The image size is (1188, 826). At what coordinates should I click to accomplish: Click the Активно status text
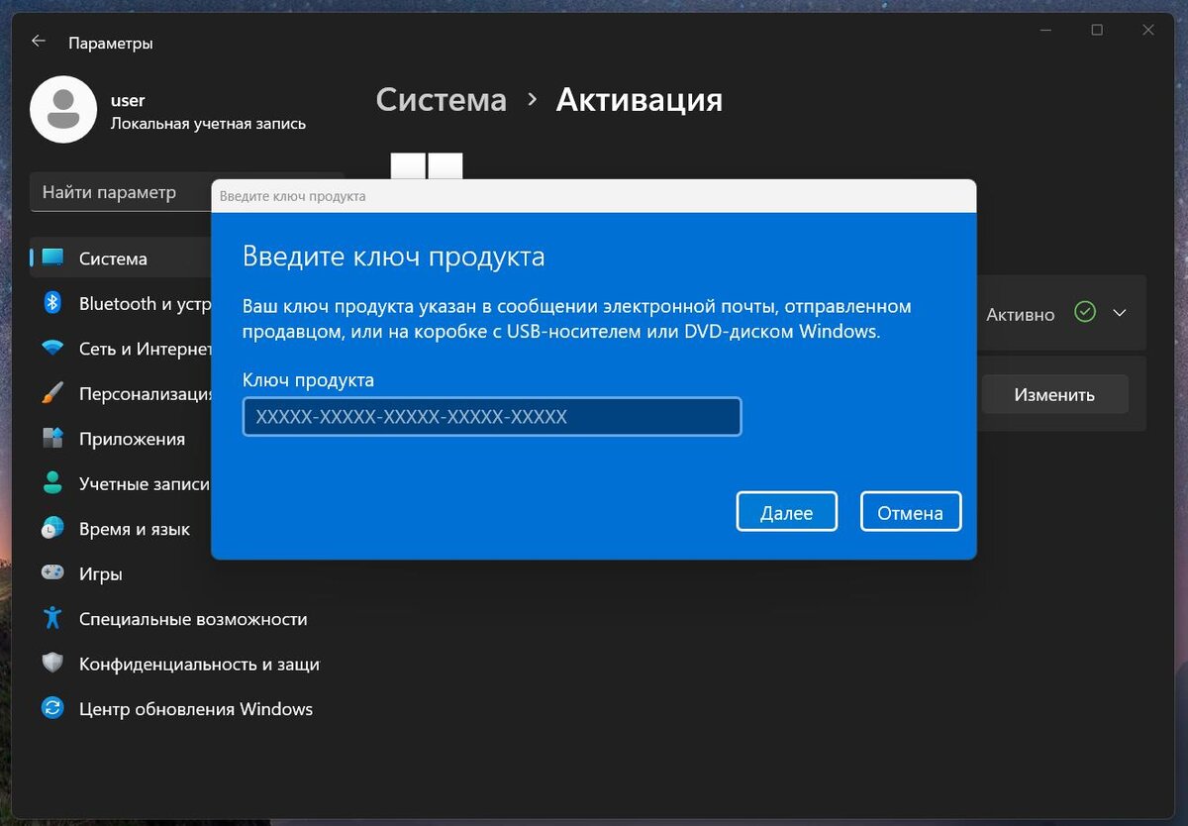(1021, 314)
